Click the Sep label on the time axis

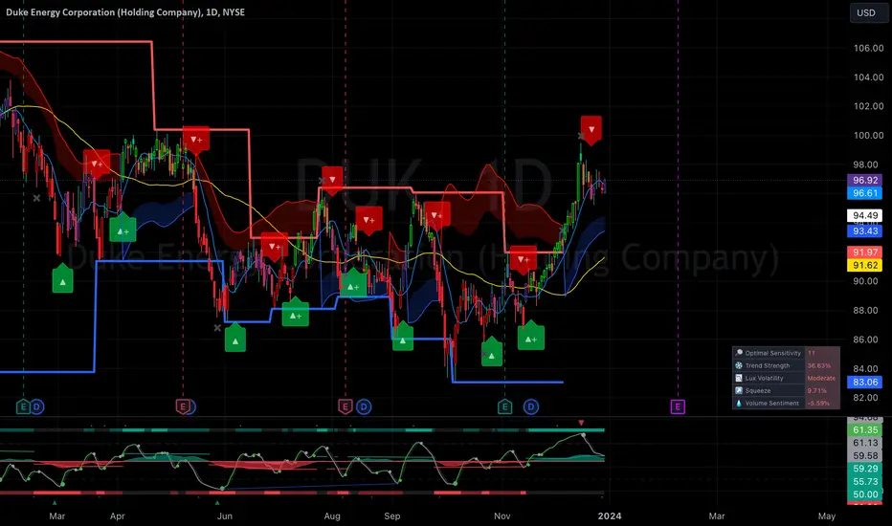point(392,515)
